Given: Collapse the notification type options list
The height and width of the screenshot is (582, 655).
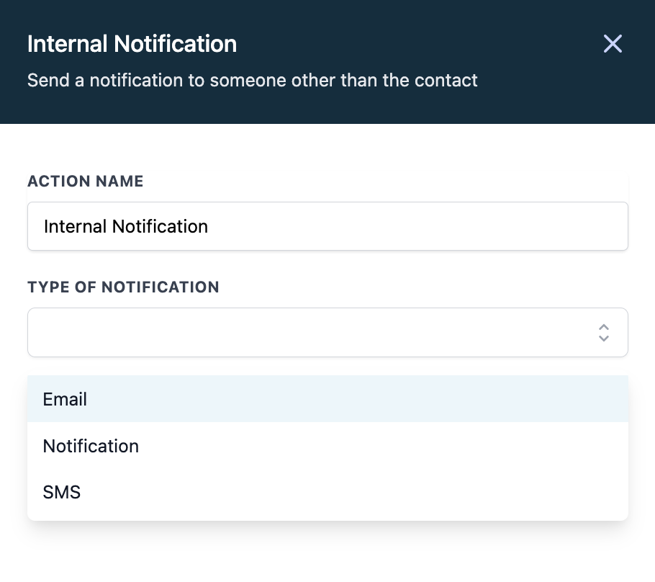Looking at the screenshot, I should click(x=604, y=332).
